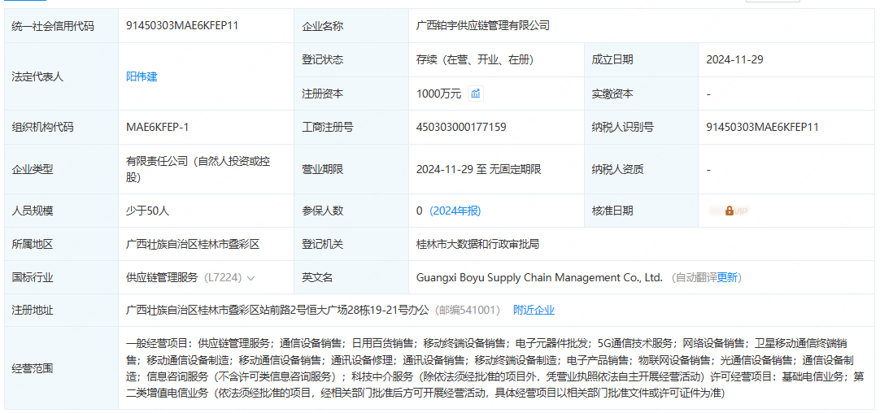Click registration authority 桂林市大数据和行政审批局

coord(477,244)
